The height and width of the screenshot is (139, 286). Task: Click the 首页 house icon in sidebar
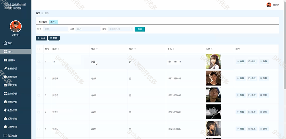pos(5,43)
